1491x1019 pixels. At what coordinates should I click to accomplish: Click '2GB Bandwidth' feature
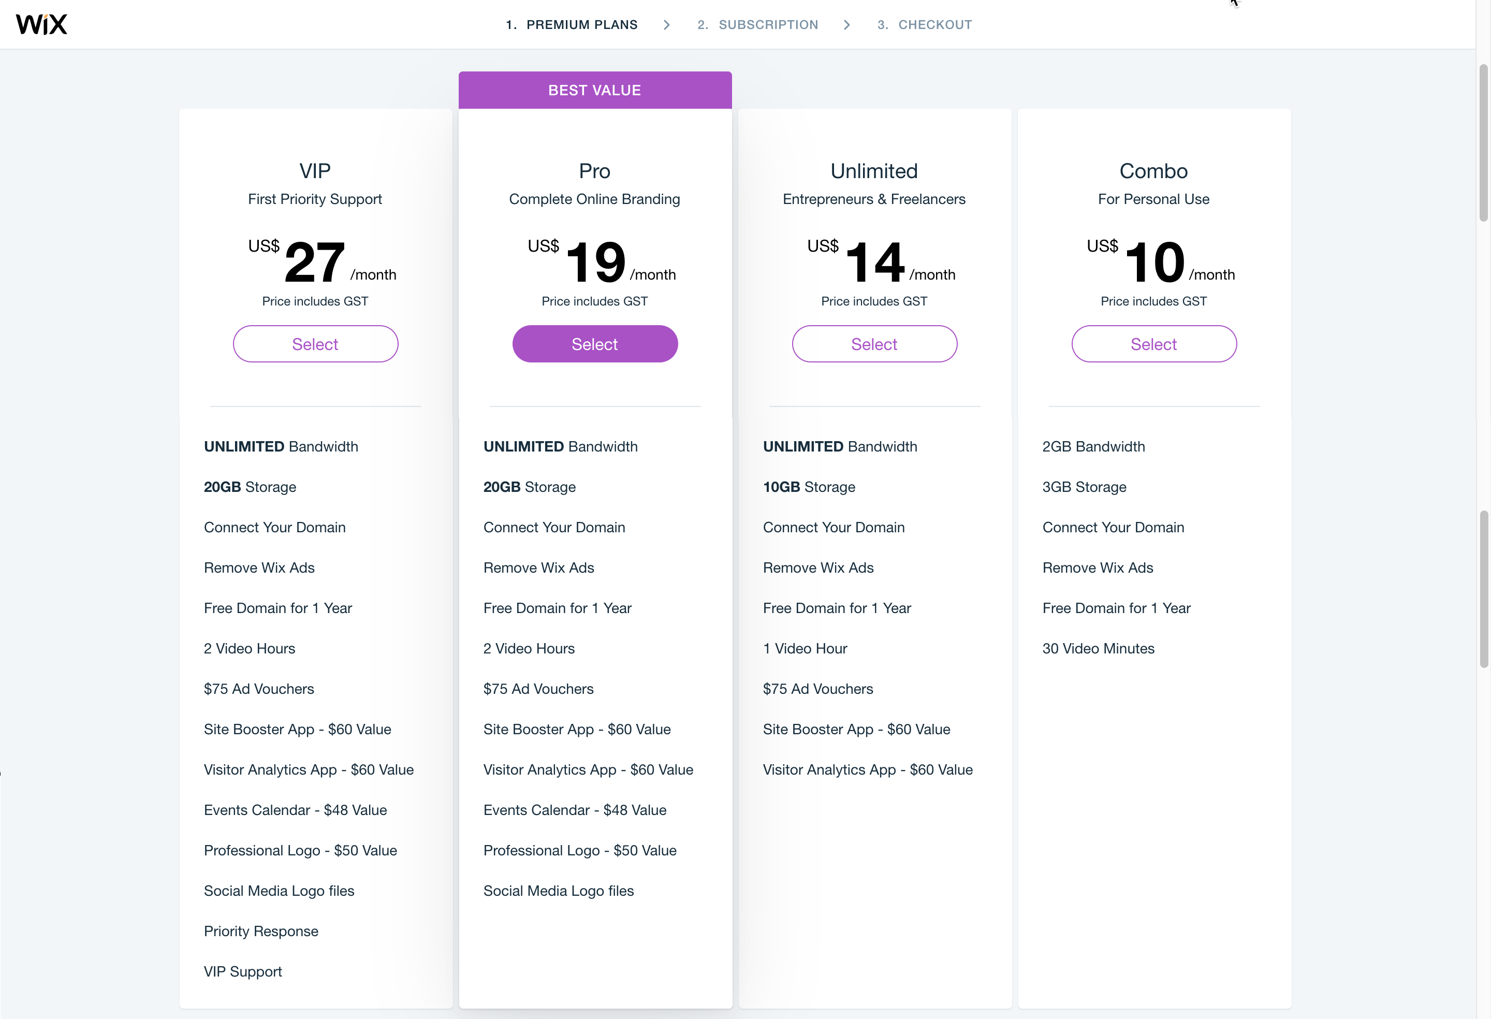[1093, 446]
